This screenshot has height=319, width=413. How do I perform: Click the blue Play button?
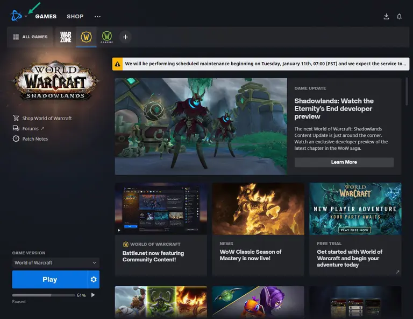click(x=50, y=279)
